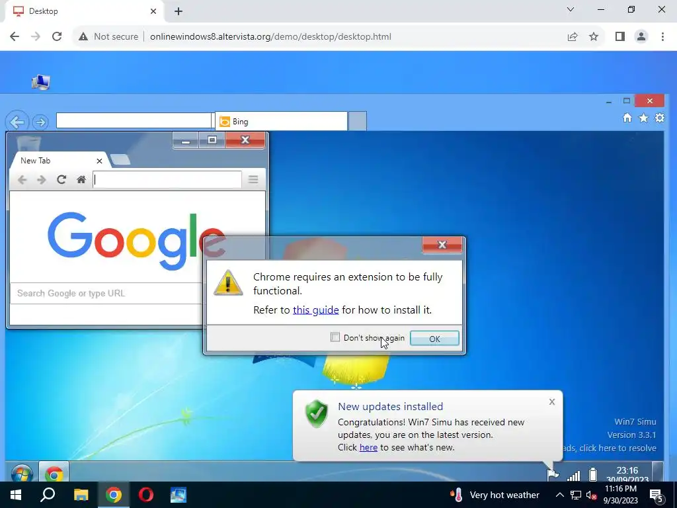Select the New Tab tab in simulated Chrome
The image size is (677, 508).
(58, 161)
